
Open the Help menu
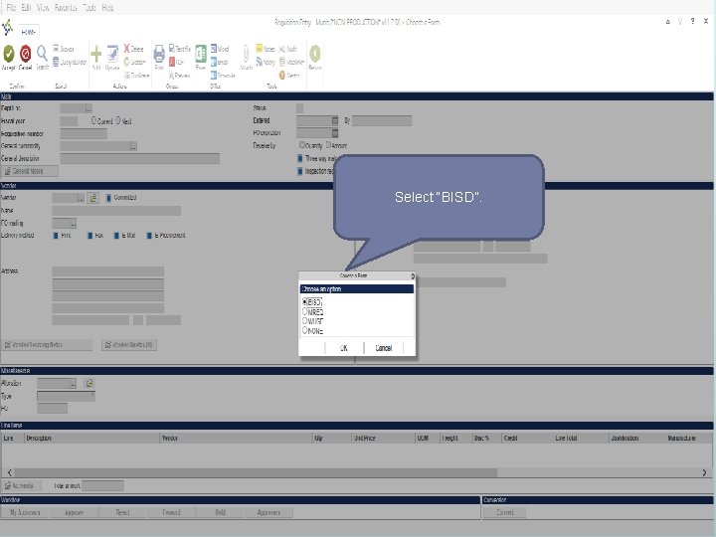click(x=107, y=7)
